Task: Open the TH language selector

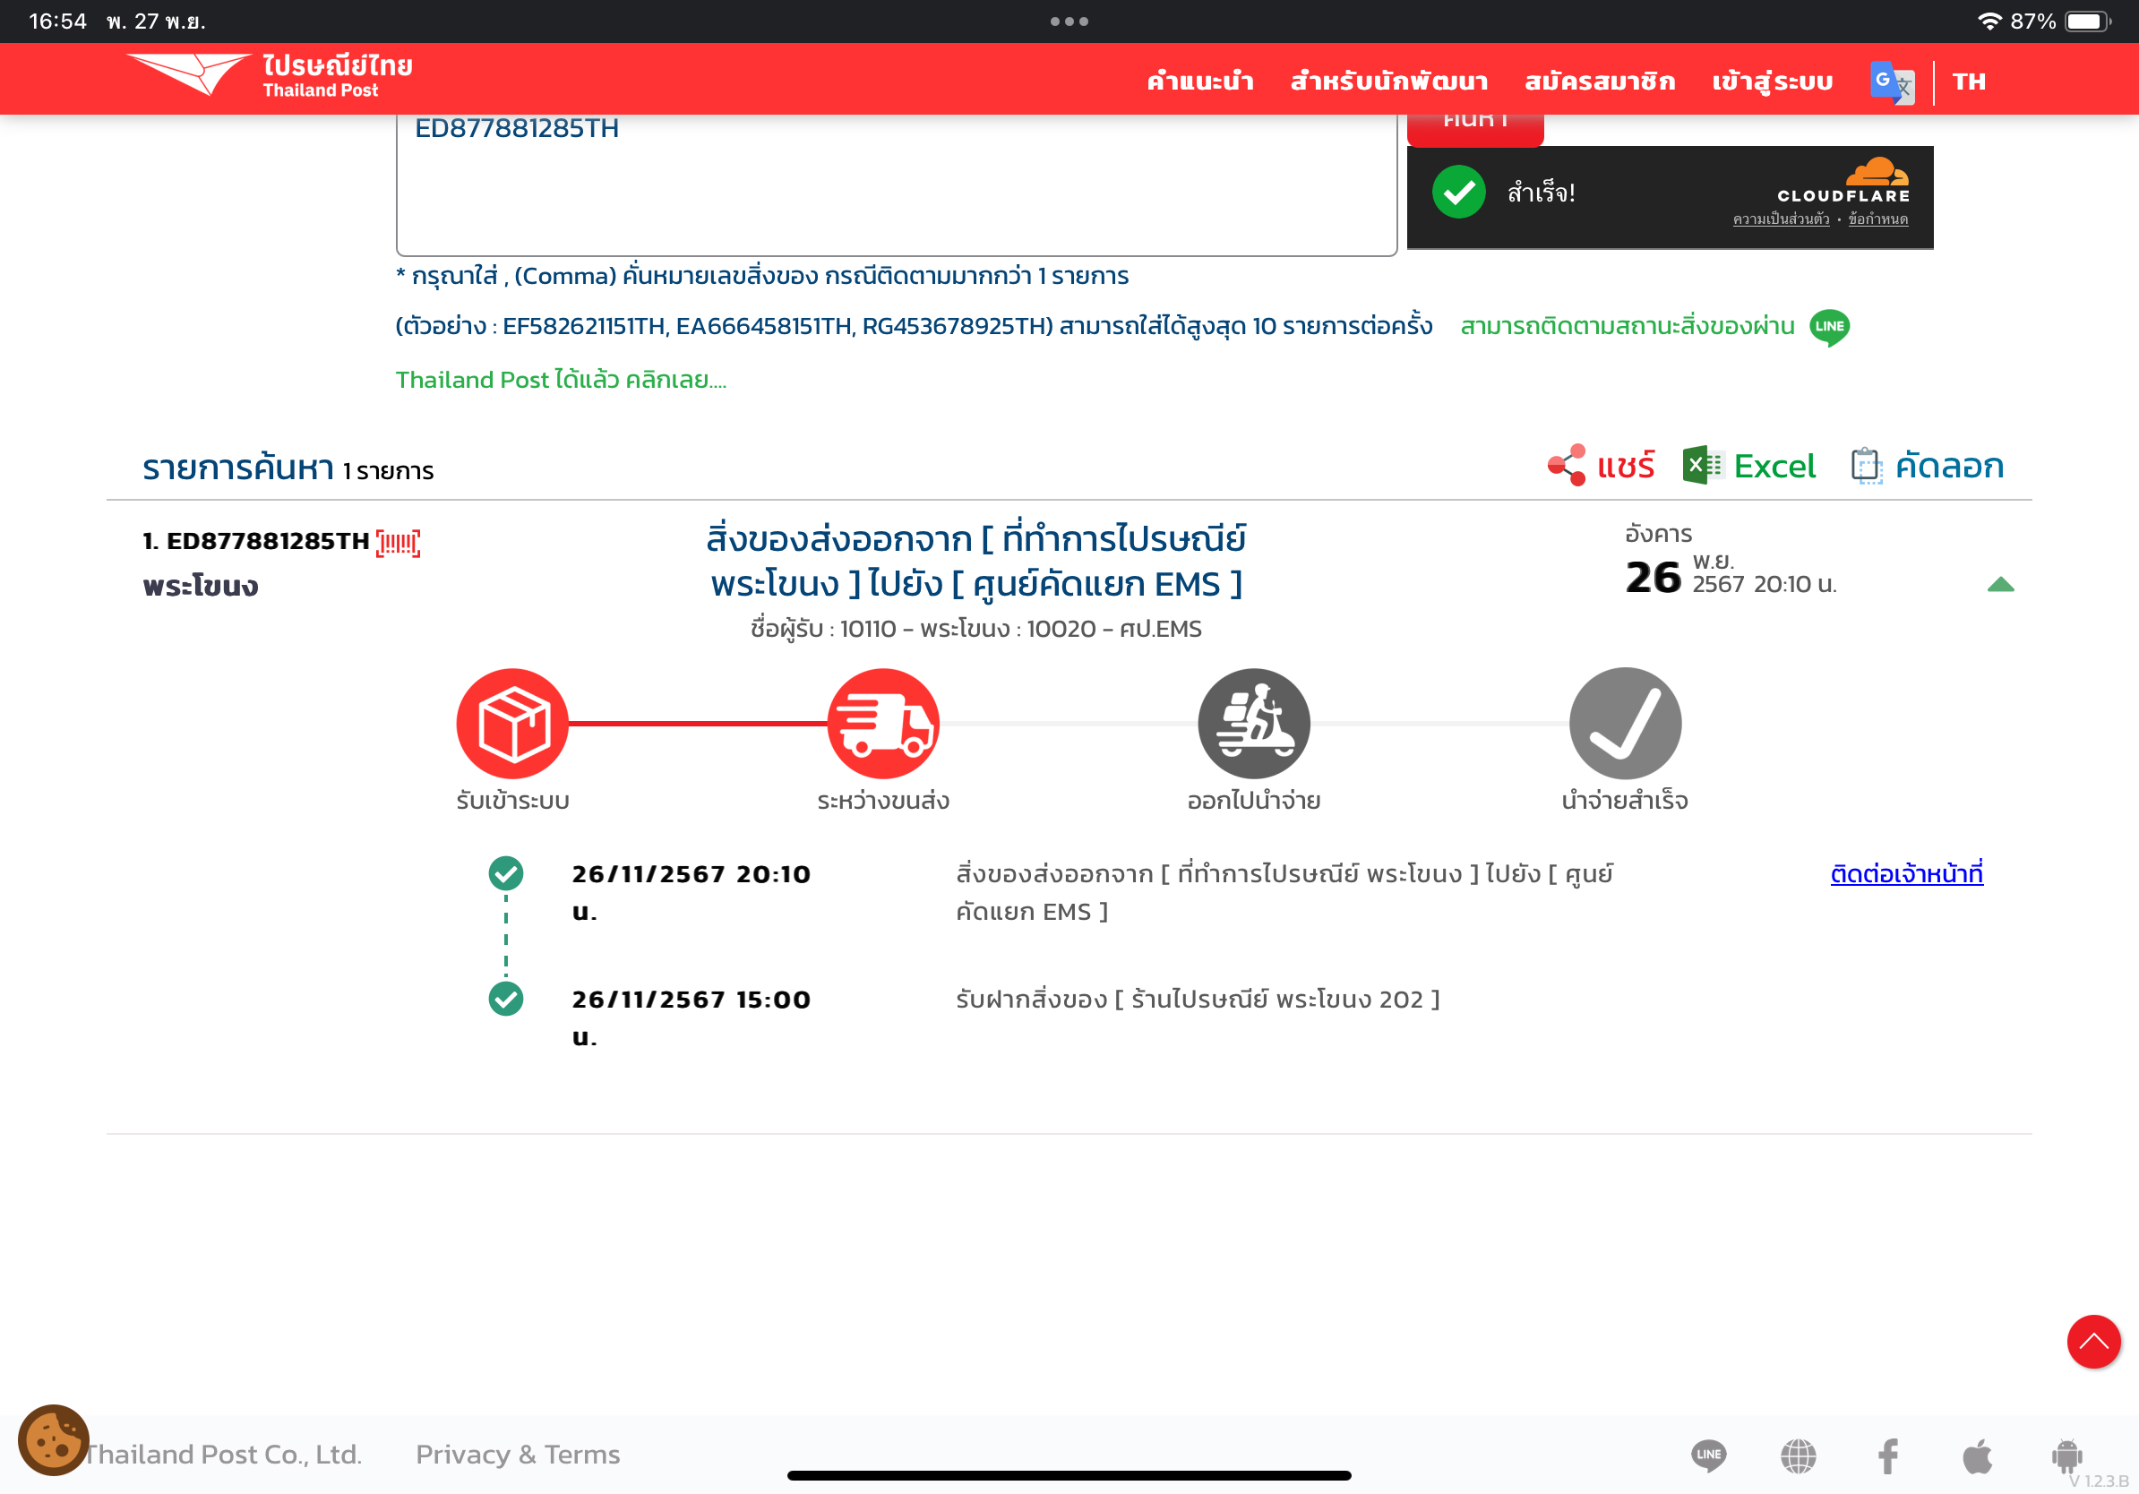Action: tap(1968, 82)
